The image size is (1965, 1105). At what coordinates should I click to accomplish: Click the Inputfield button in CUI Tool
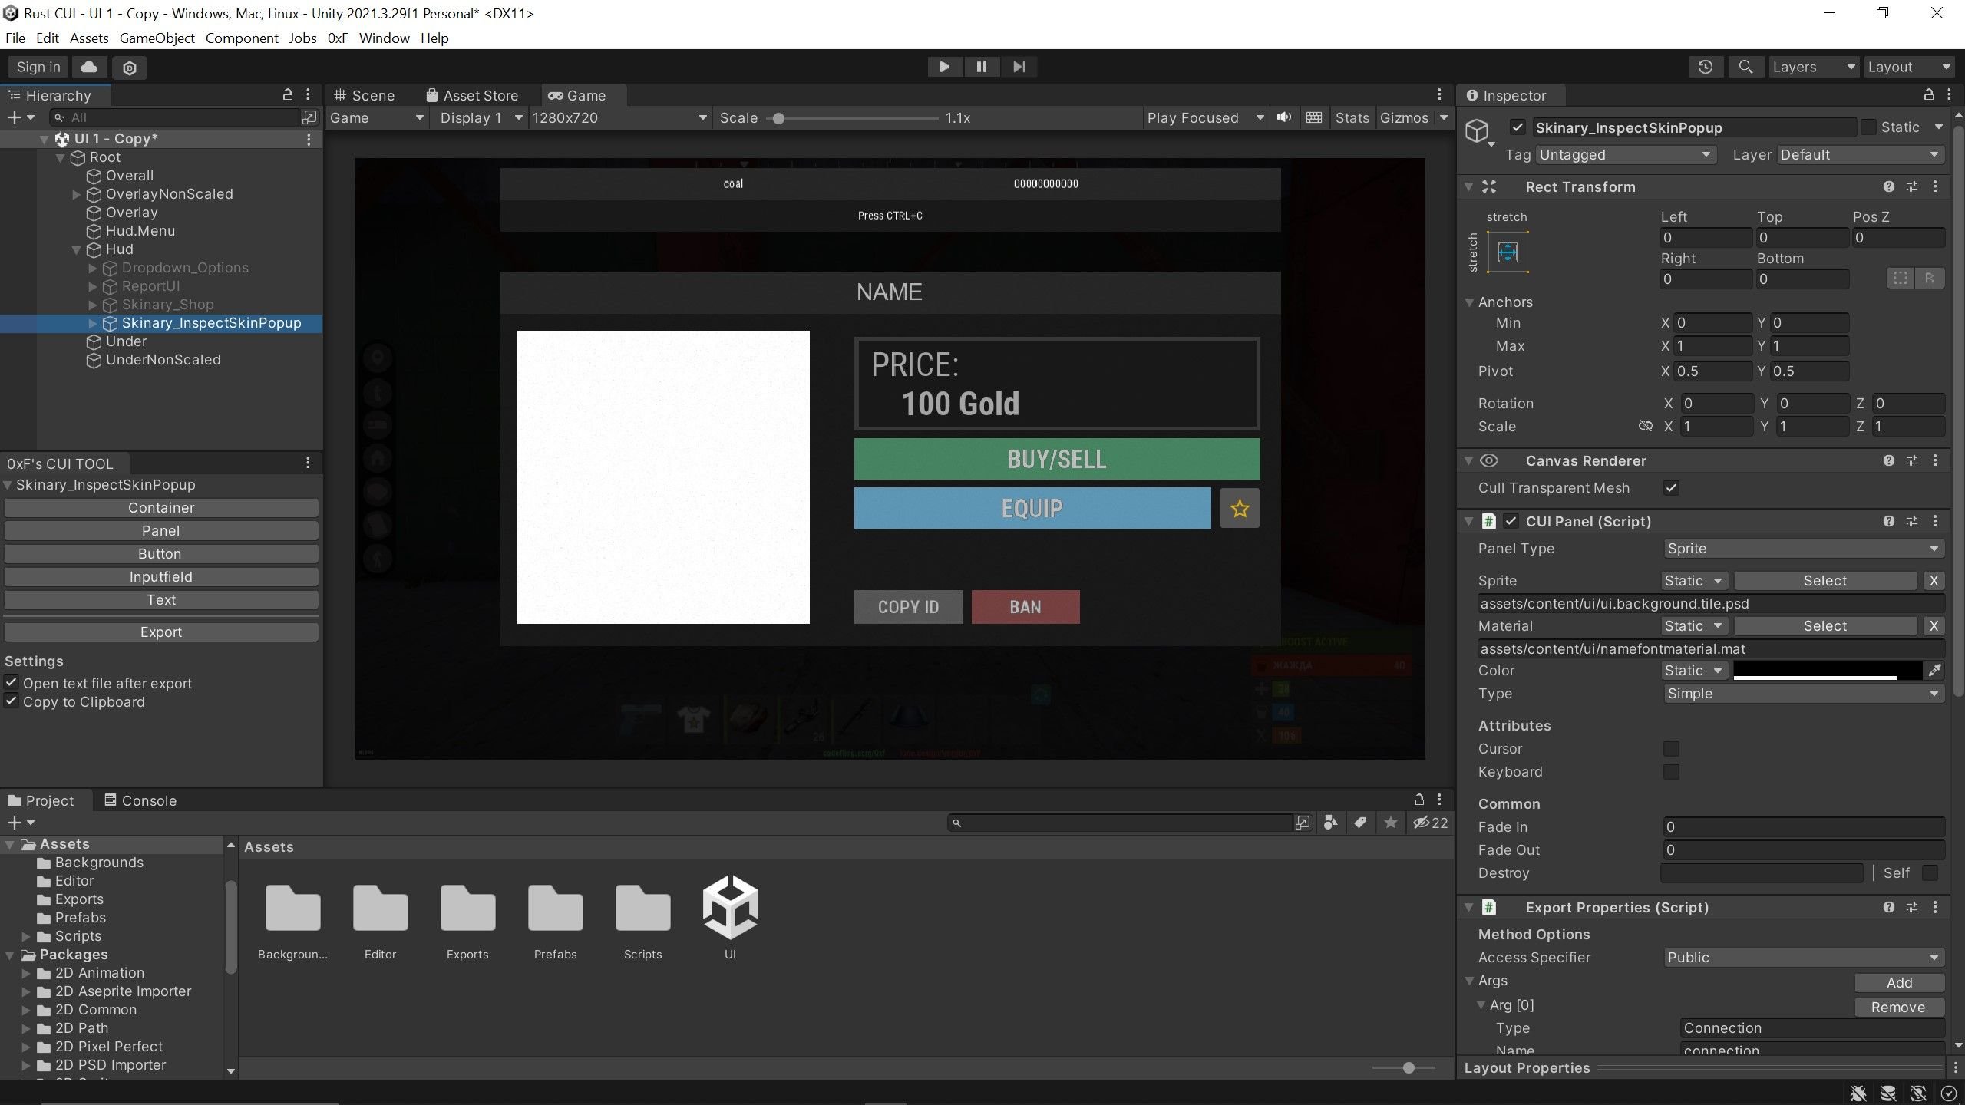(161, 577)
